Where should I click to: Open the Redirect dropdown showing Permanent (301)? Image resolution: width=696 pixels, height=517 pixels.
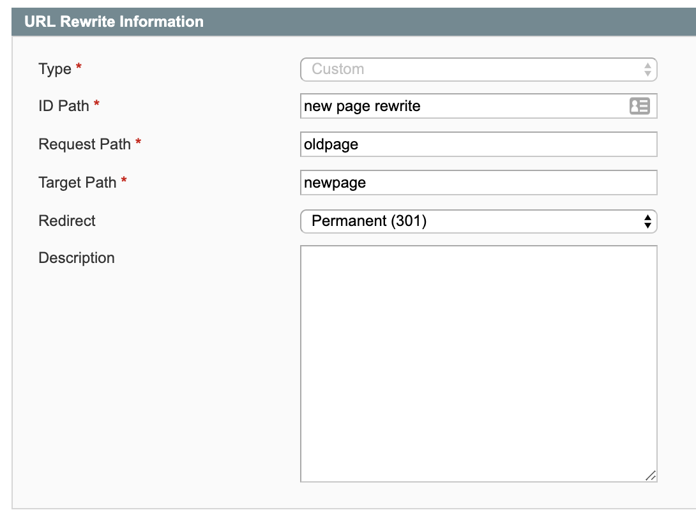479,220
